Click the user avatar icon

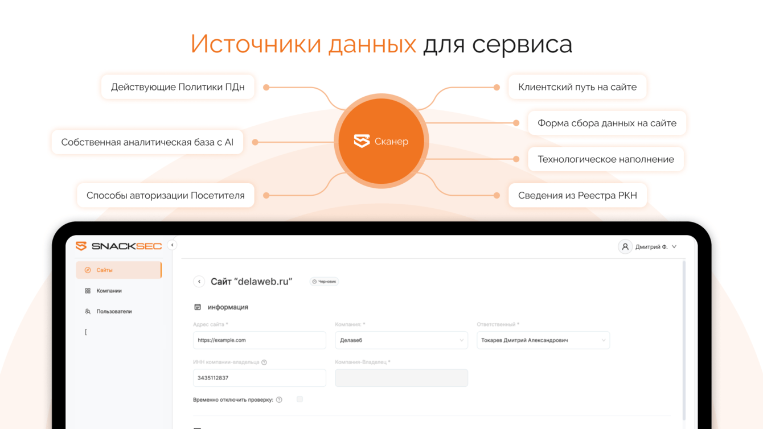point(625,247)
